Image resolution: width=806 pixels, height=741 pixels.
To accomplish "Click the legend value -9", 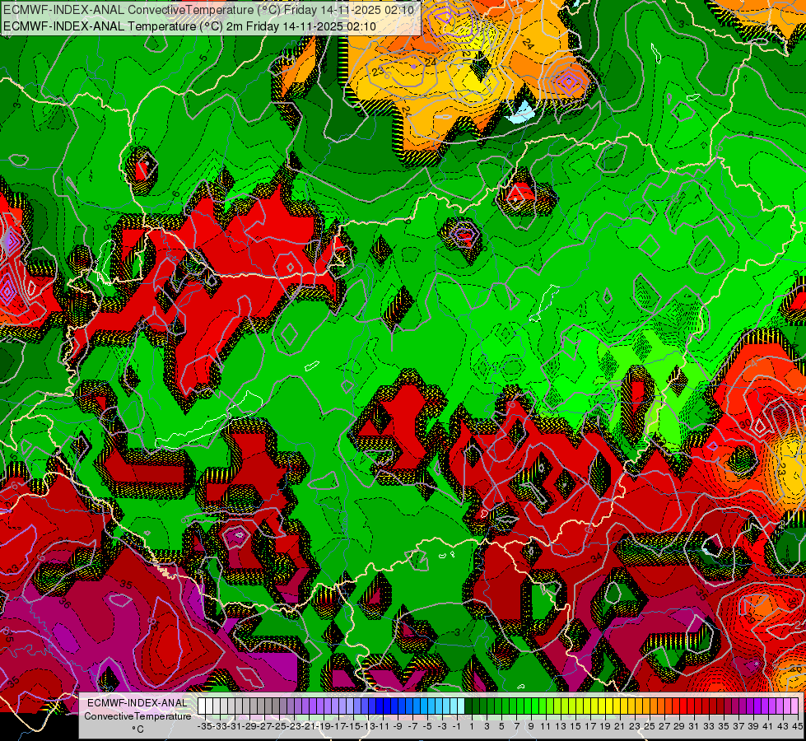I will 398,726.
